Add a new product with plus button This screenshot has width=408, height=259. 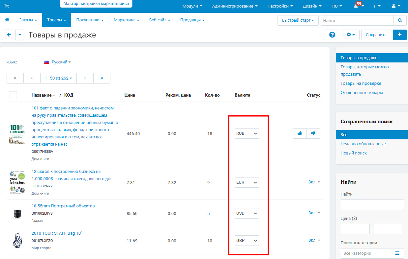(x=400, y=35)
